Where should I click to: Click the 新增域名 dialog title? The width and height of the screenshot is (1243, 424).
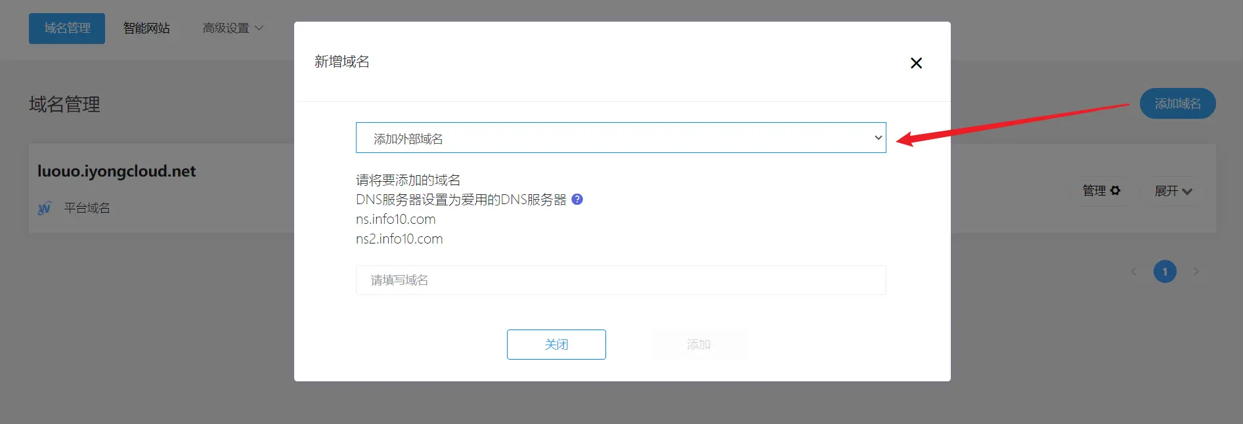click(x=341, y=62)
